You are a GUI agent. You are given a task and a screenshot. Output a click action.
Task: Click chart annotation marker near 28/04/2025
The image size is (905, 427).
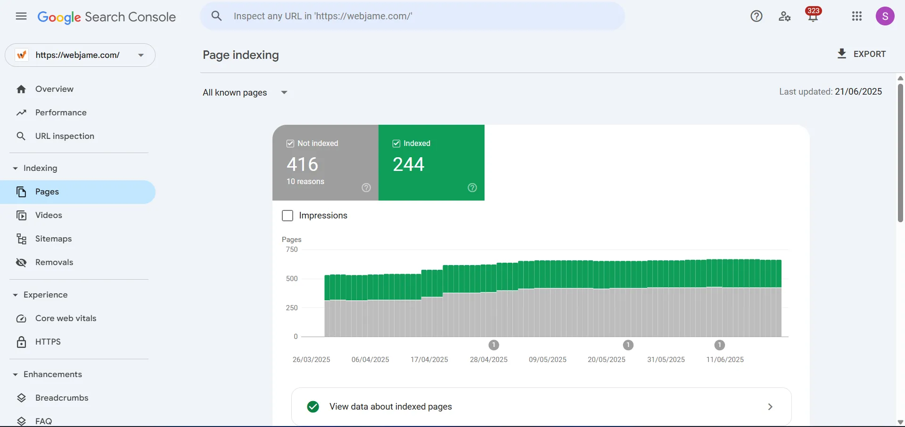tap(494, 345)
